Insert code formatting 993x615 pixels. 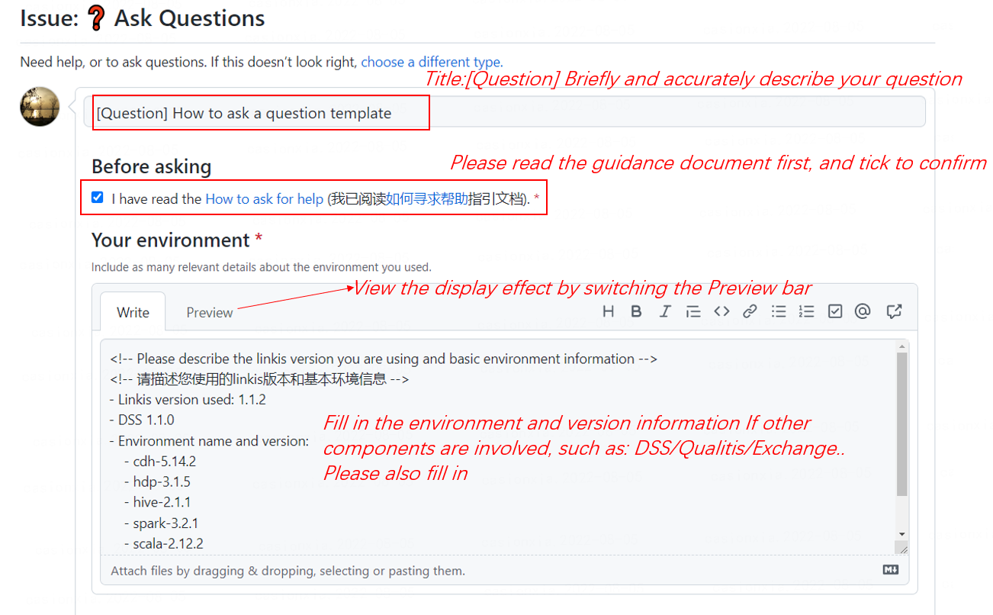click(721, 311)
